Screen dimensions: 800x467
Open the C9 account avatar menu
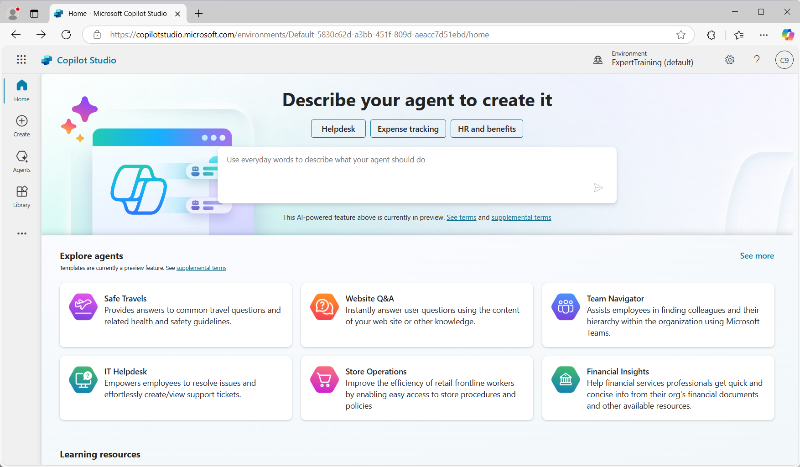pyautogui.click(x=784, y=60)
